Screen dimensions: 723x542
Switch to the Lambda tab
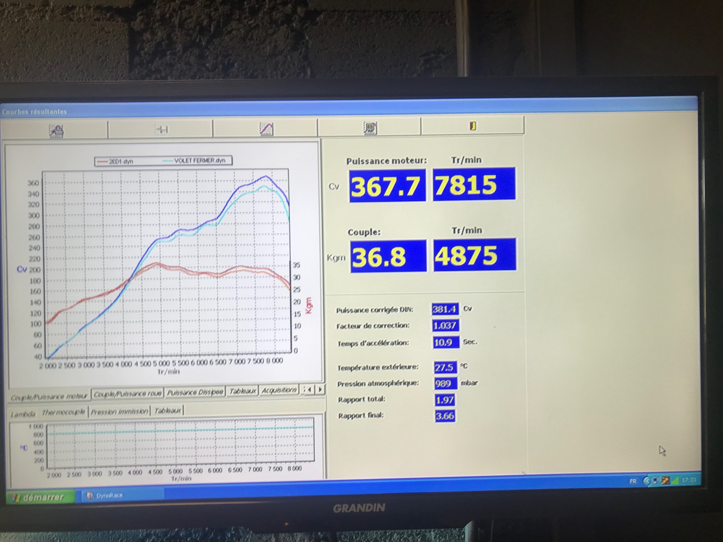[x=23, y=414]
